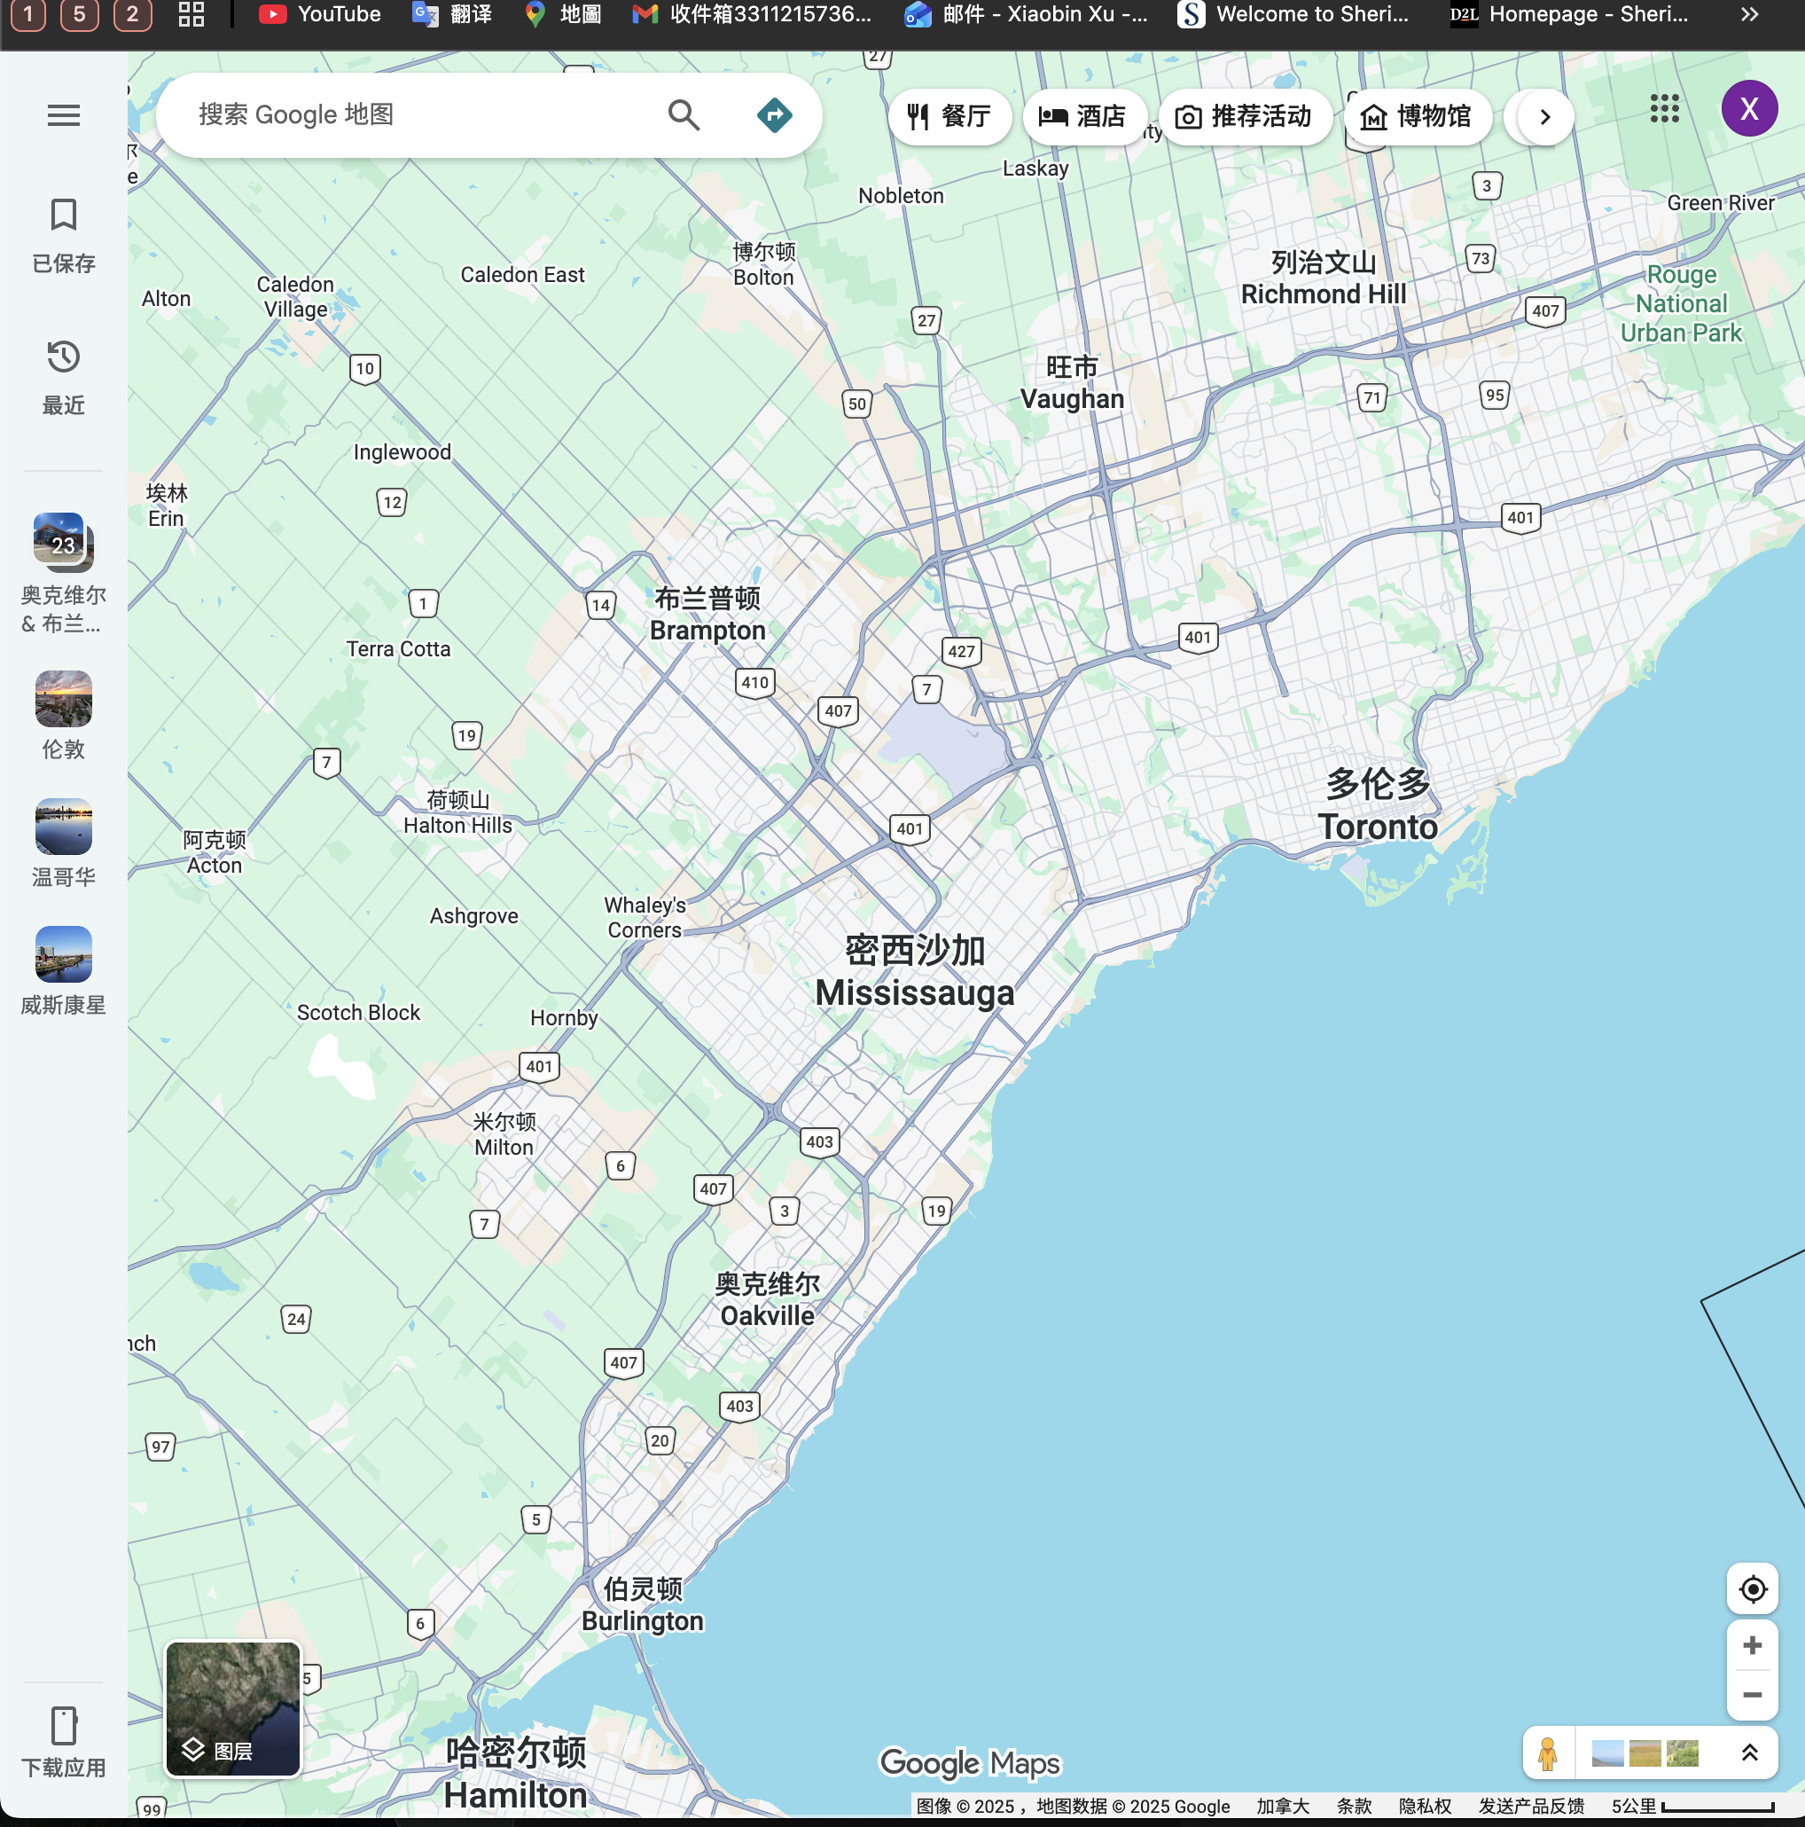This screenshot has height=1827, width=1805.
Task: Open the Google apps grid
Action: [1663, 109]
